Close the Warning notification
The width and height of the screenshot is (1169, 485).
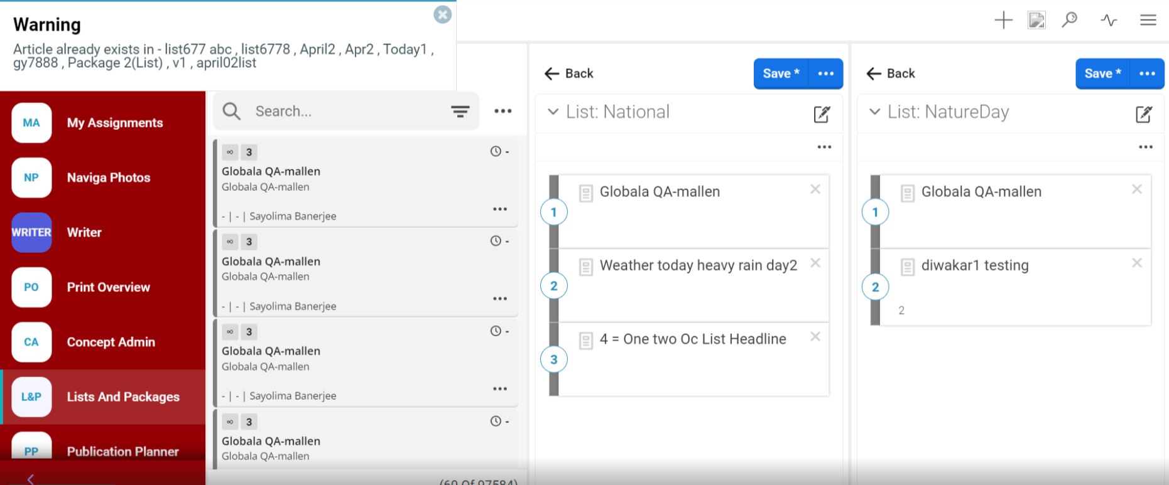pos(442,15)
